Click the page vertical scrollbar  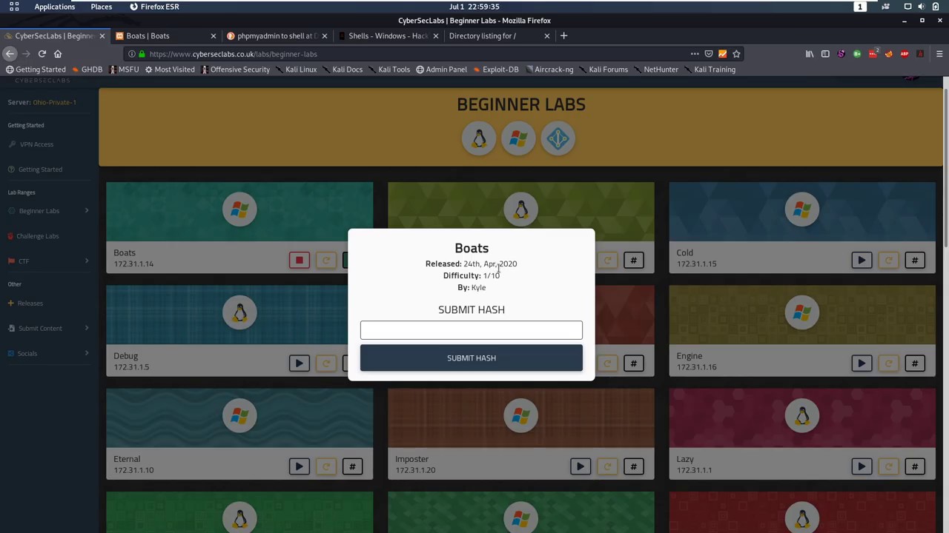(945, 169)
